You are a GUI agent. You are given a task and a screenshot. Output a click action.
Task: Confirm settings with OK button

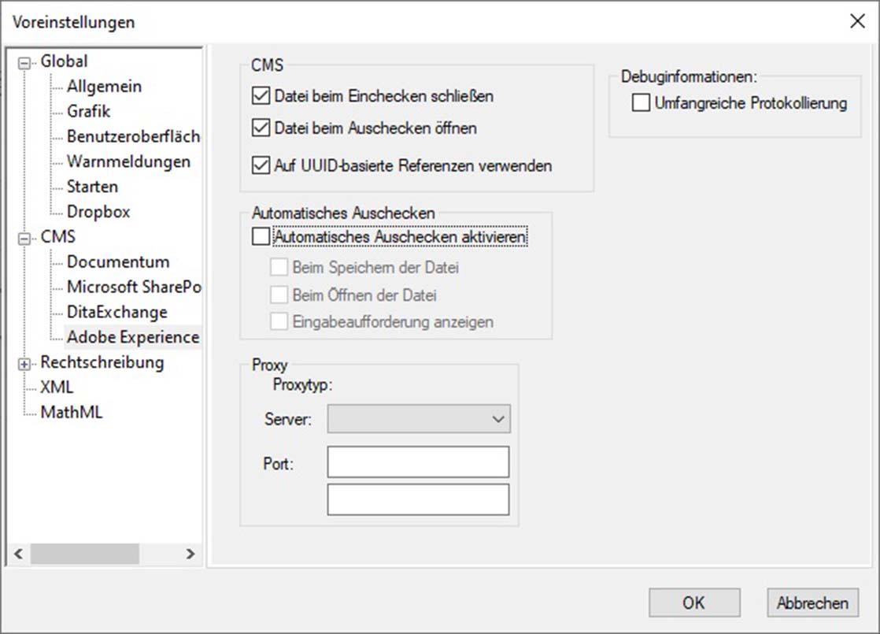tap(693, 603)
